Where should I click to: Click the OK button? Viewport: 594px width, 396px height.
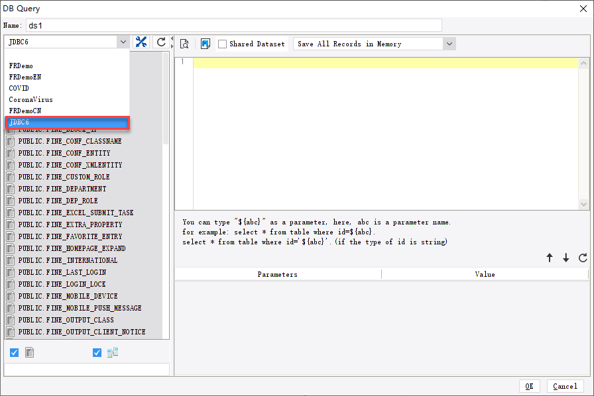click(x=530, y=386)
